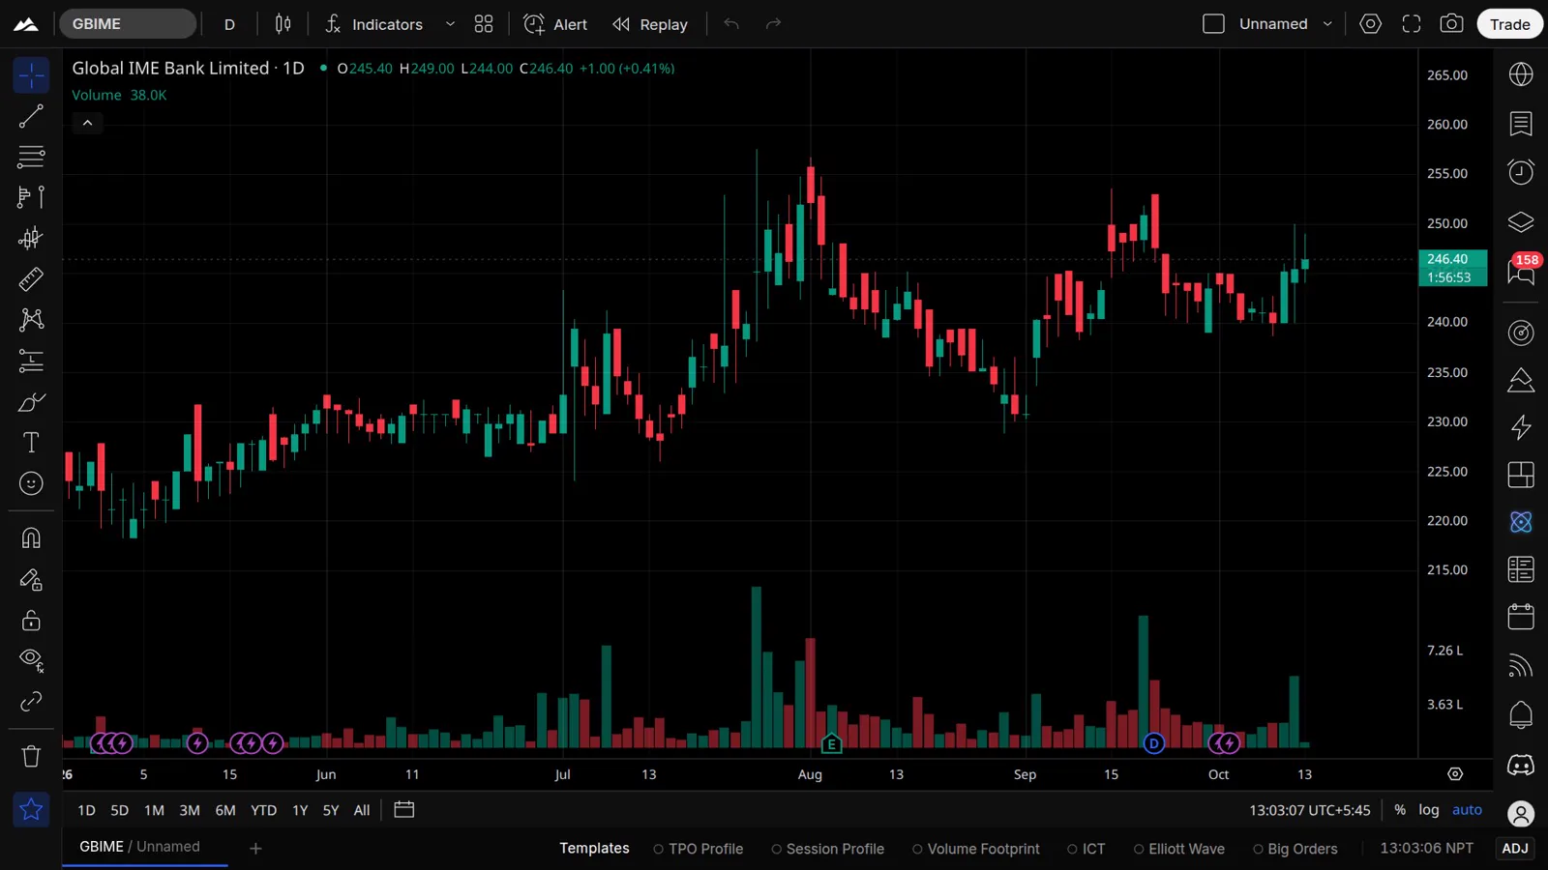Toggle magnet mode
Viewport: 1548px width, 870px height.
coord(31,537)
